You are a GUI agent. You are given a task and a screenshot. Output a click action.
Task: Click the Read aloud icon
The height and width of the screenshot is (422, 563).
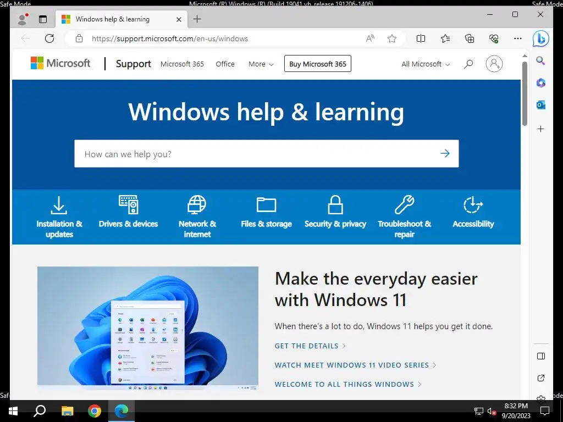click(x=370, y=38)
